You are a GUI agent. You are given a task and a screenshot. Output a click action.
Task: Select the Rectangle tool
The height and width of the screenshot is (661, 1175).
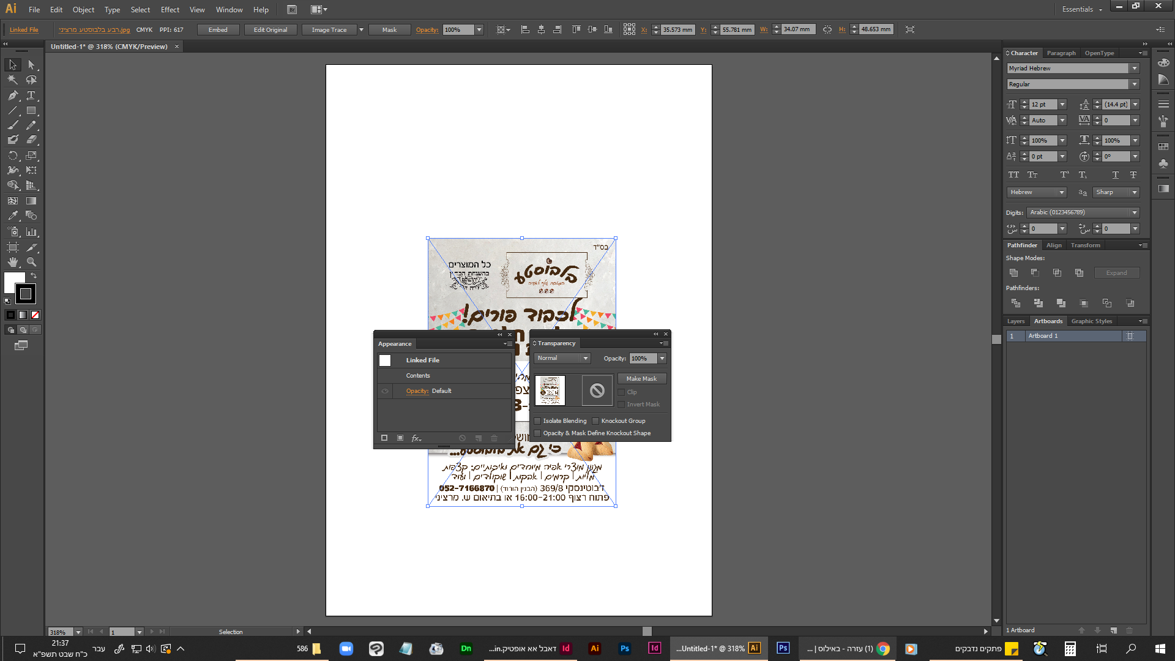point(31,111)
